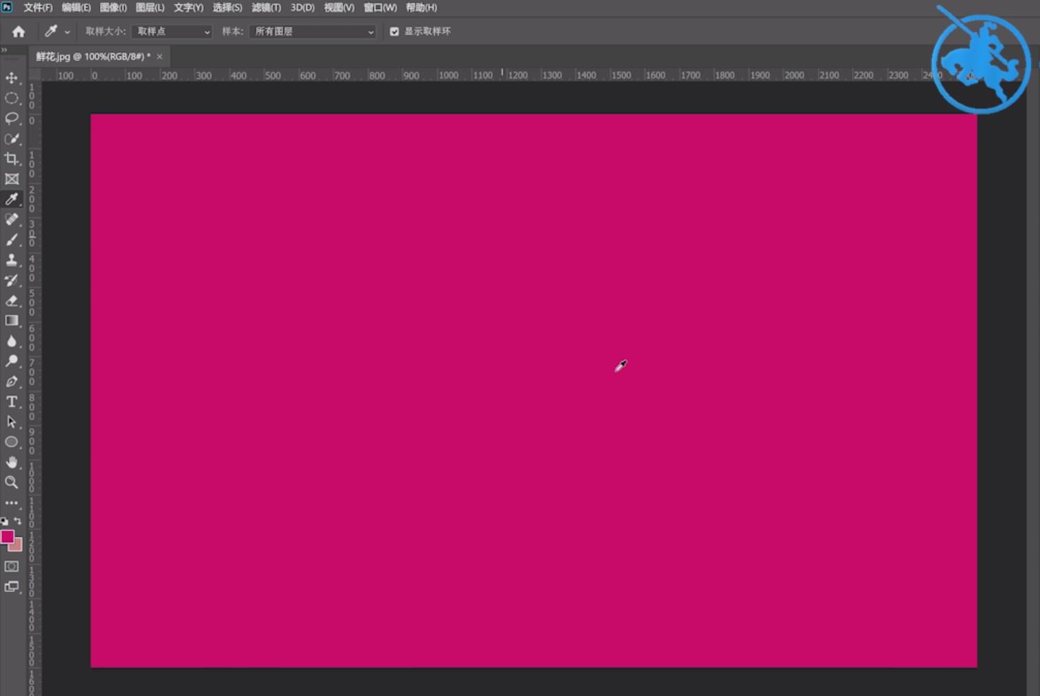Click the Home button
The width and height of the screenshot is (1040, 696).
pyautogui.click(x=19, y=32)
